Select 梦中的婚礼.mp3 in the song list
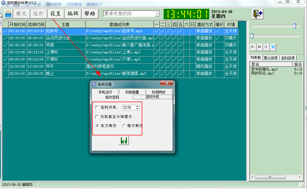307x189 pixels. tap(265, 69)
